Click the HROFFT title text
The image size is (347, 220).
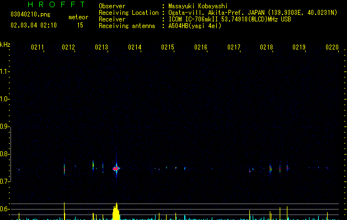56,4
